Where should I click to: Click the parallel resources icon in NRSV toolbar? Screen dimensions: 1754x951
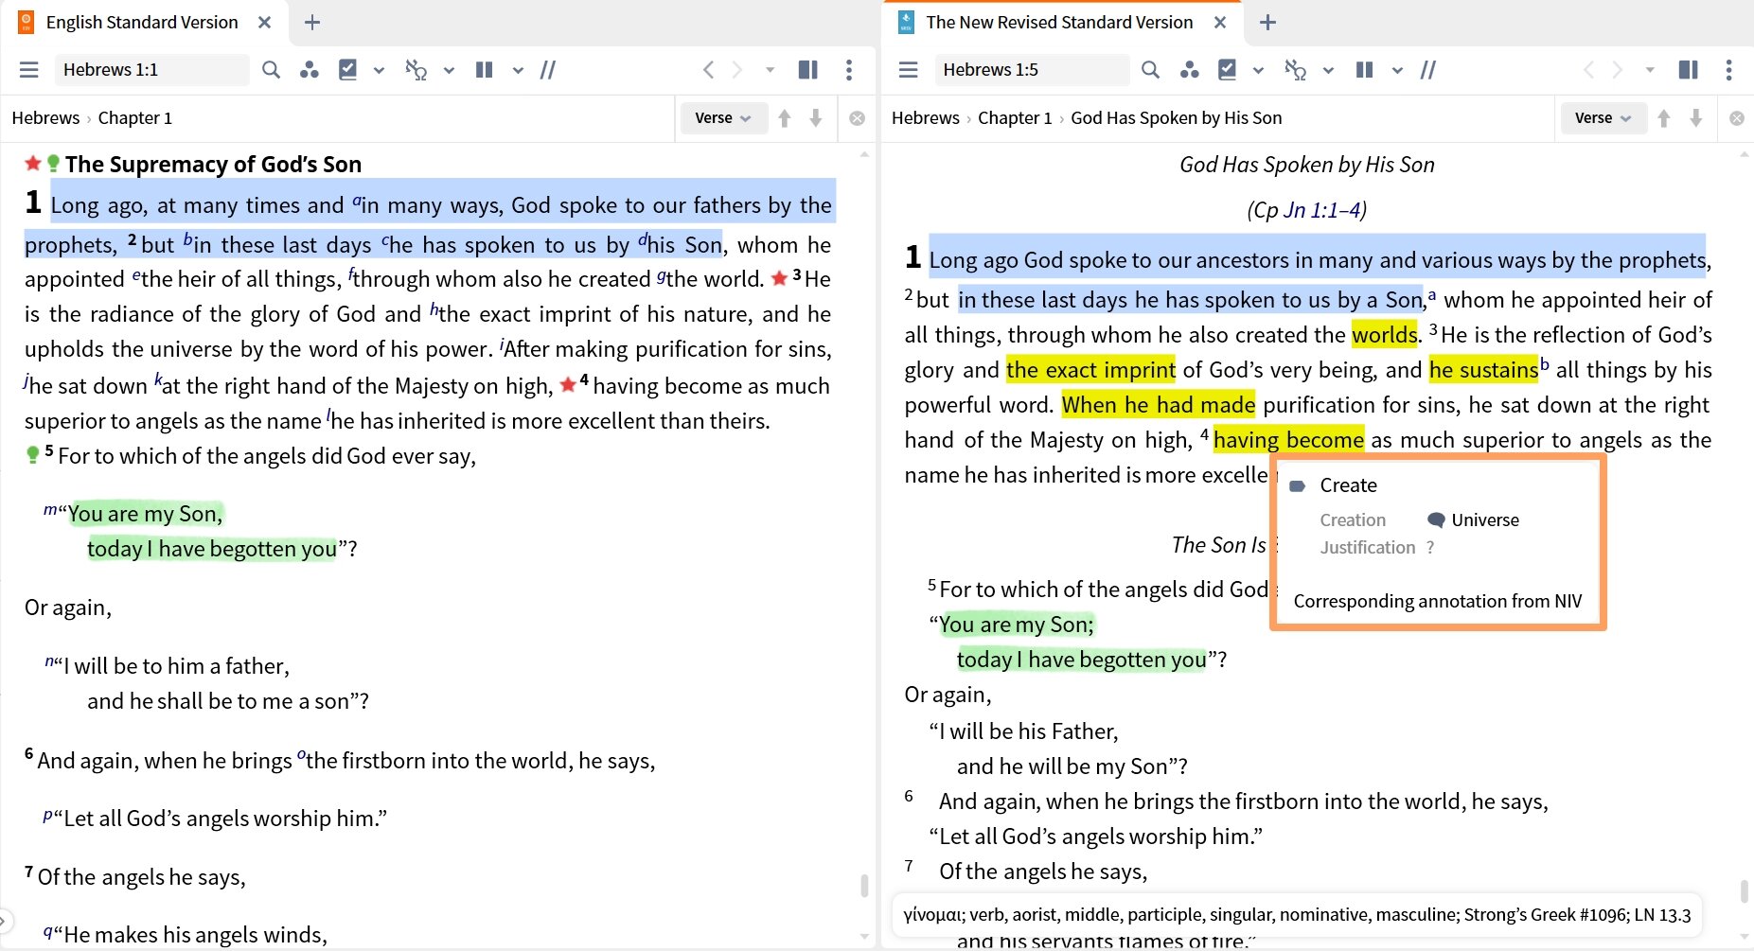pyautogui.click(x=1428, y=70)
